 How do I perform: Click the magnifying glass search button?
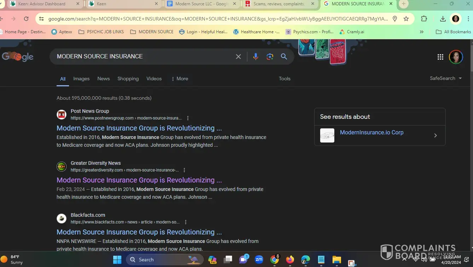284,57
